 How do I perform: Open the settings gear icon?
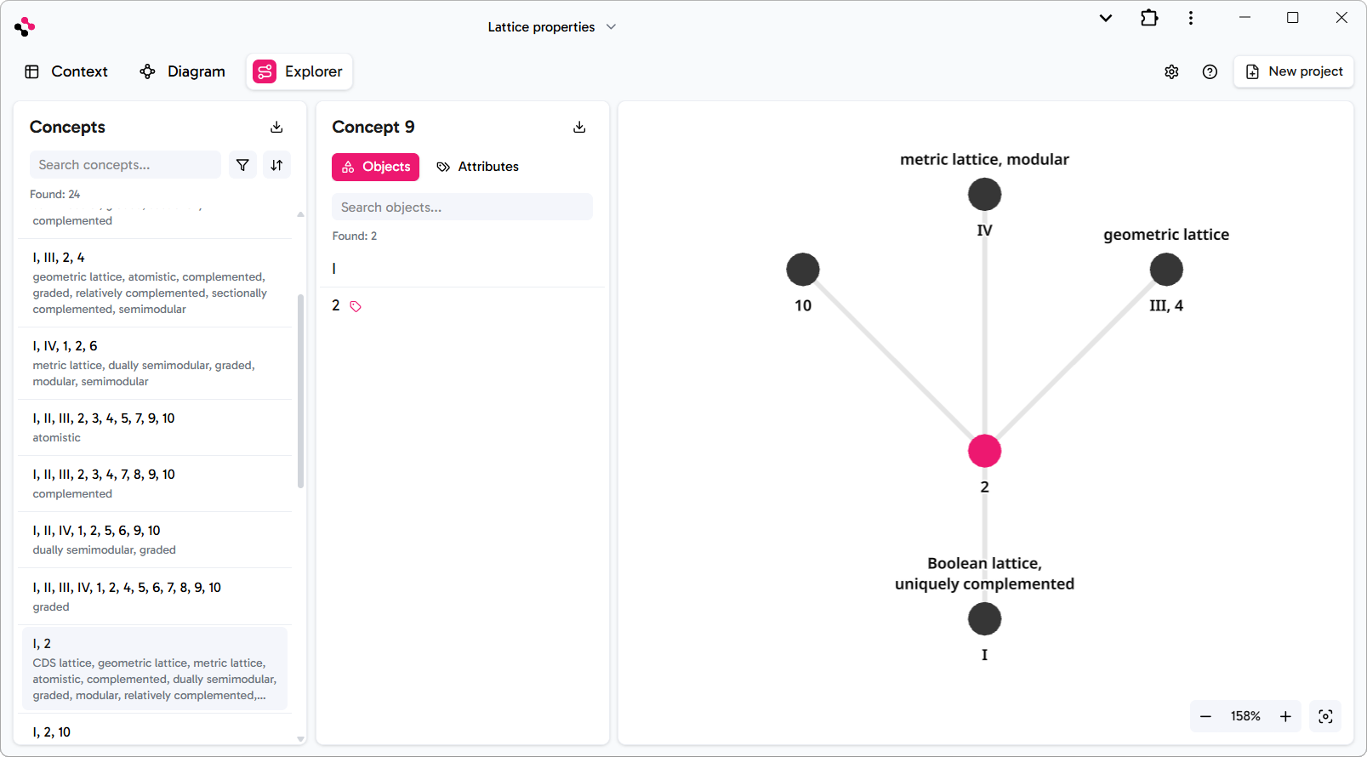1171,71
